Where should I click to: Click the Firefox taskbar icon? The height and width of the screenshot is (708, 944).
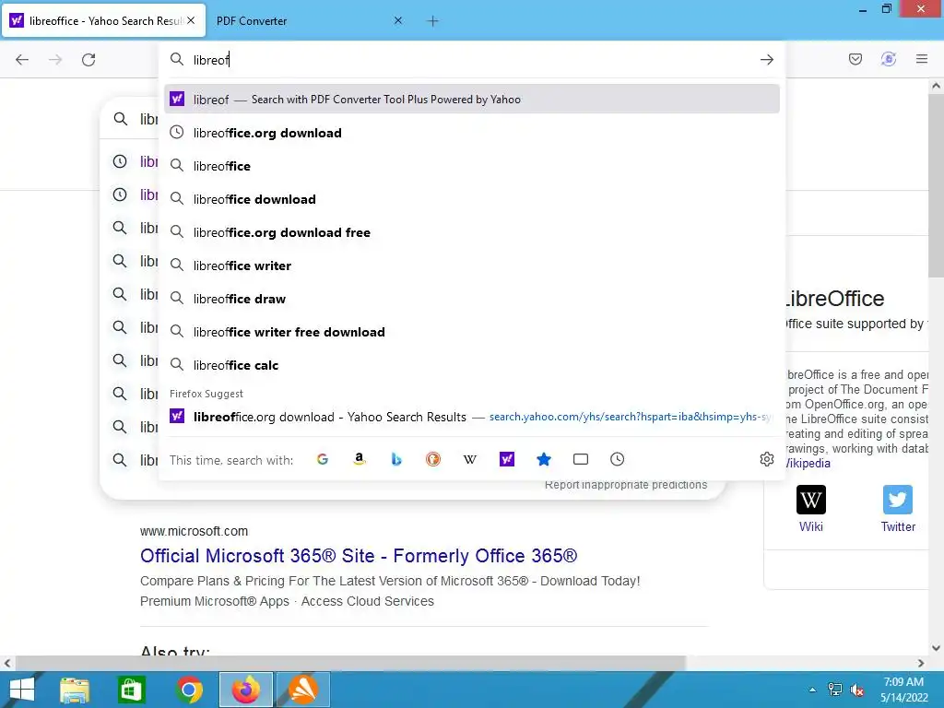pos(246,690)
